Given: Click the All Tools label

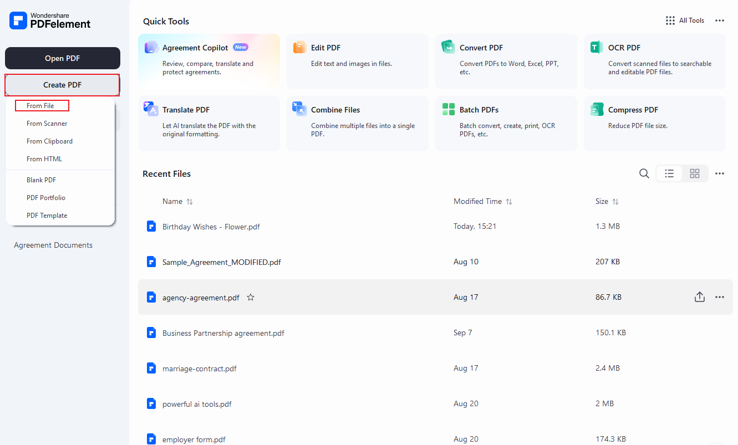Looking at the screenshot, I should click(692, 21).
